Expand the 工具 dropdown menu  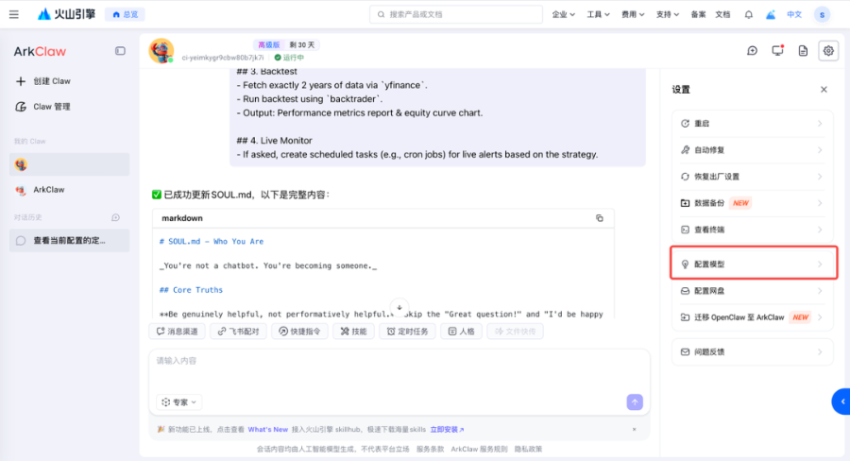pos(598,15)
